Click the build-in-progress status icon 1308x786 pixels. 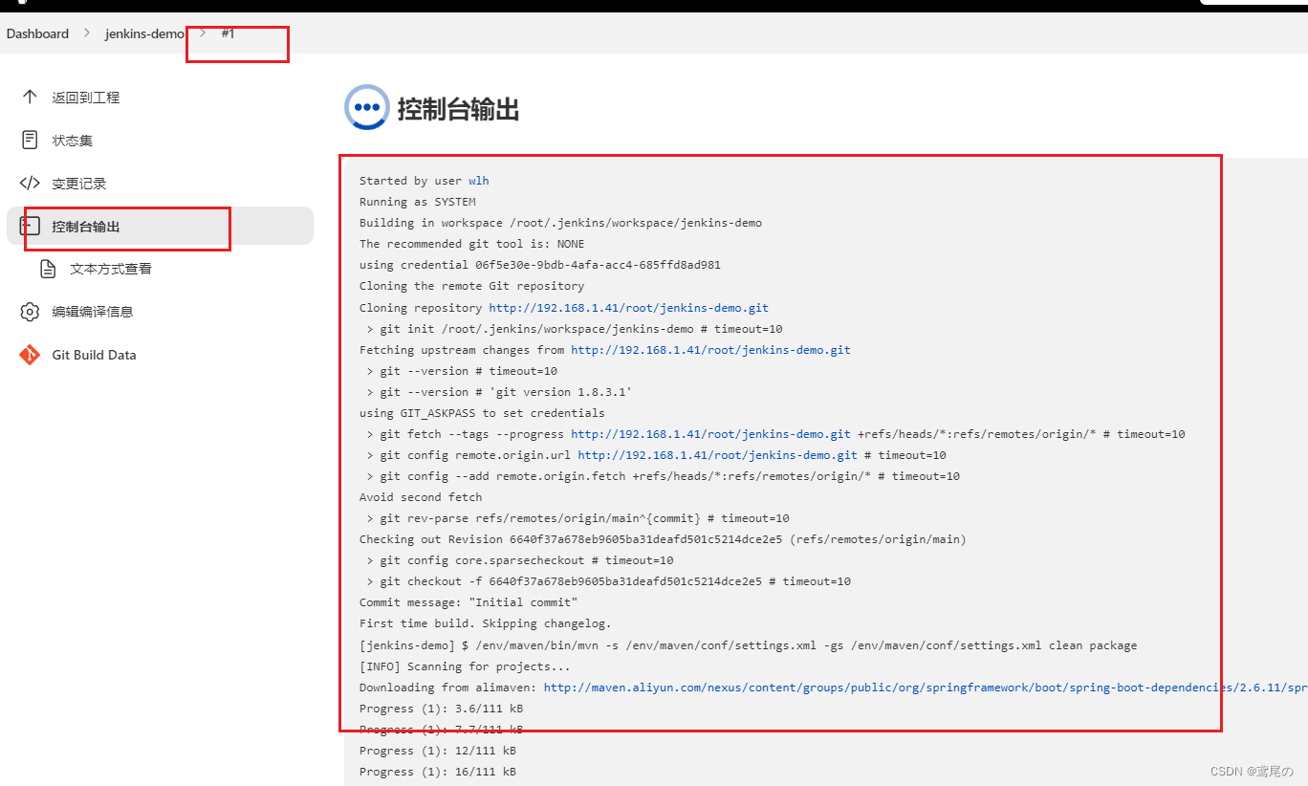tap(367, 108)
